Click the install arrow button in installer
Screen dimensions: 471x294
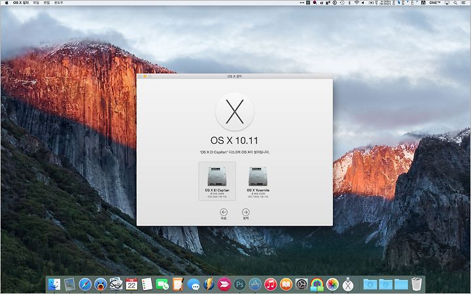coord(246,214)
